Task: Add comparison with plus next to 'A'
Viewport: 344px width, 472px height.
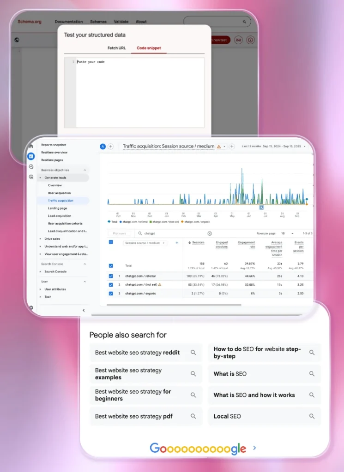Action: coord(110,147)
